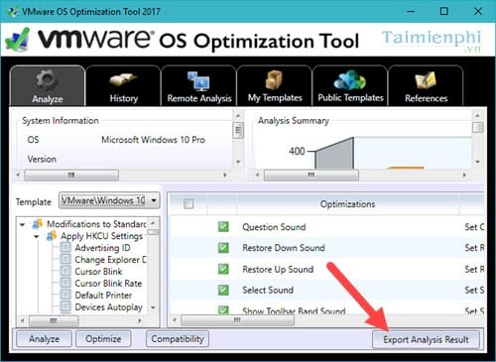The width and height of the screenshot is (496, 362).
Task: Click the Analyze button at bottom
Action: pyautogui.click(x=44, y=339)
